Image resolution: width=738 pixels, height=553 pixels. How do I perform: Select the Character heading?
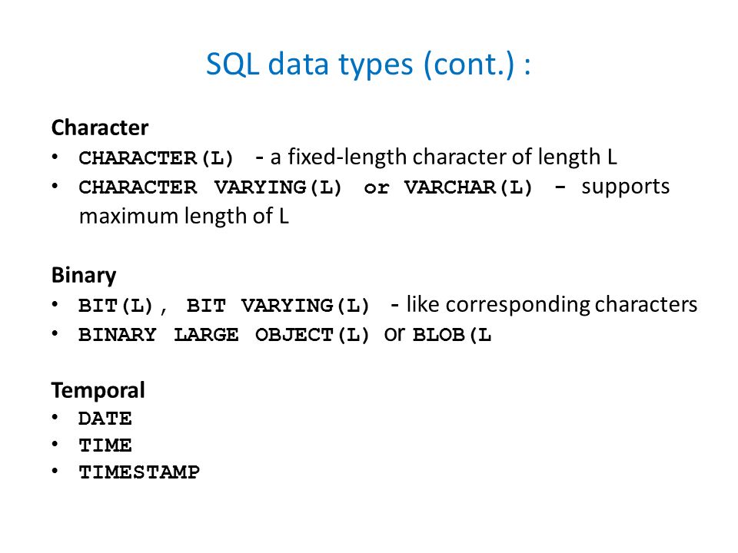[x=100, y=128]
